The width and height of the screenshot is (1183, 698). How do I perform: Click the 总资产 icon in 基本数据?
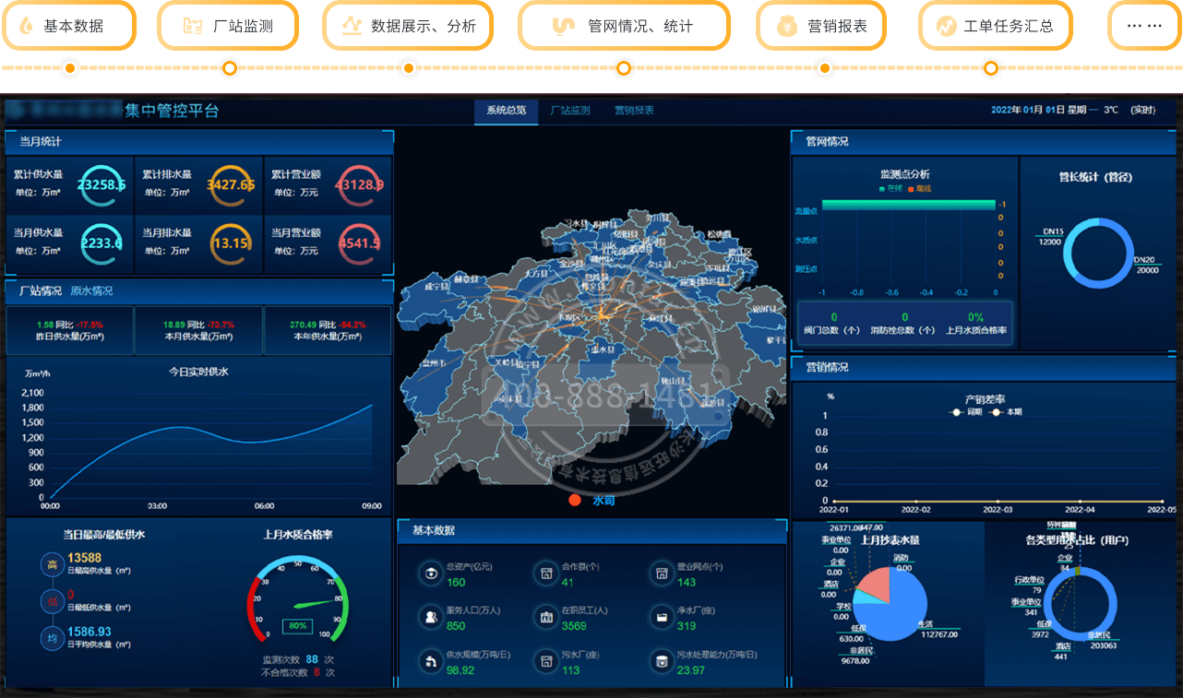coord(430,574)
